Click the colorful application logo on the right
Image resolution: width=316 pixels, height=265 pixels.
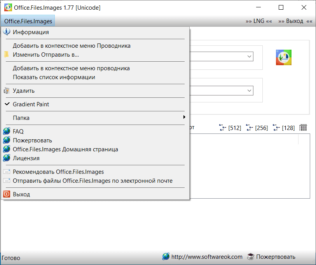284,57
